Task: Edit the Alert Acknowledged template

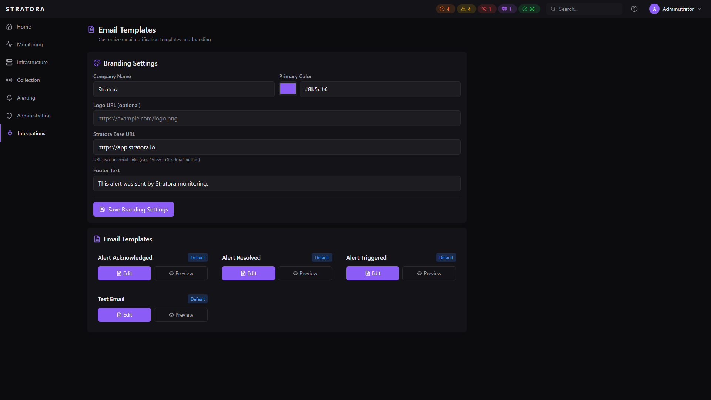Action: [124, 273]
